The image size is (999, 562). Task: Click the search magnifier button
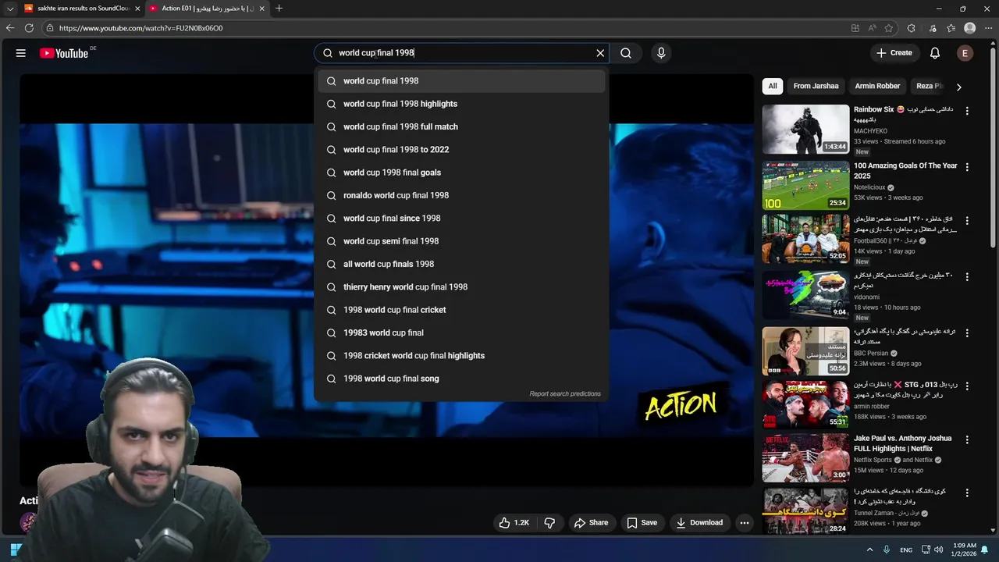(x=626, y=53)
